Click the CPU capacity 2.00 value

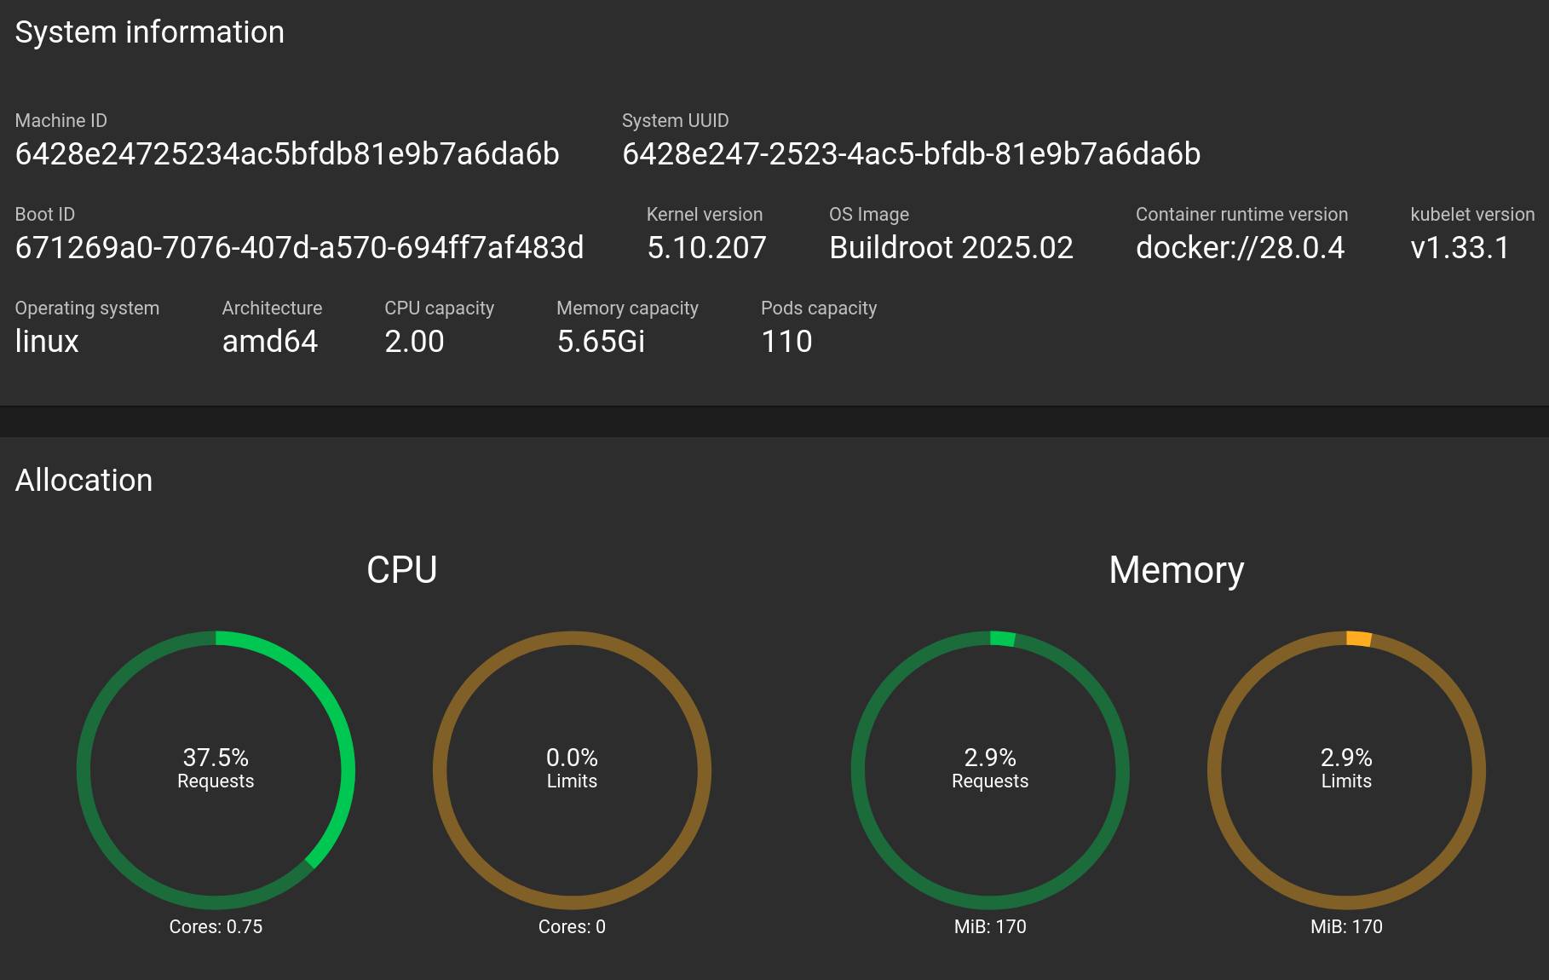[x=414, y=341]
